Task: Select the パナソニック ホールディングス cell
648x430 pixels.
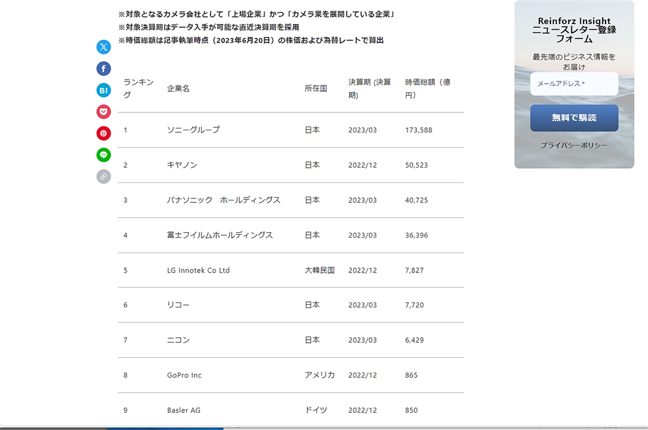Action: point(223,200)
